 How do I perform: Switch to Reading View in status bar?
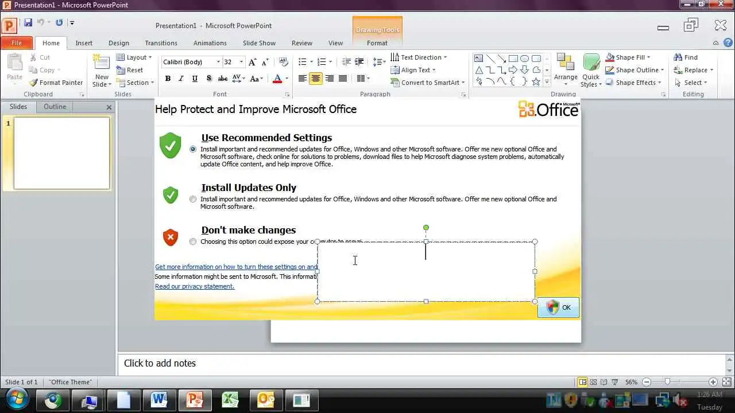(x=604, y=382)
